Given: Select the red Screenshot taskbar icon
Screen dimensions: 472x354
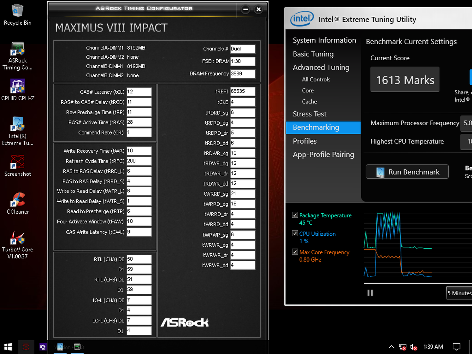Looking at the screenshot, I should pos(26,347).
